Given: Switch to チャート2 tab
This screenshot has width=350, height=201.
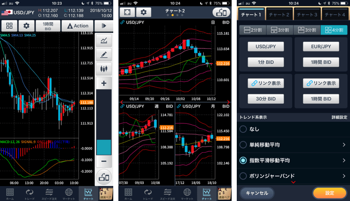Looking at the screenshot, I should pyautogui.click(x=279, y=15).
